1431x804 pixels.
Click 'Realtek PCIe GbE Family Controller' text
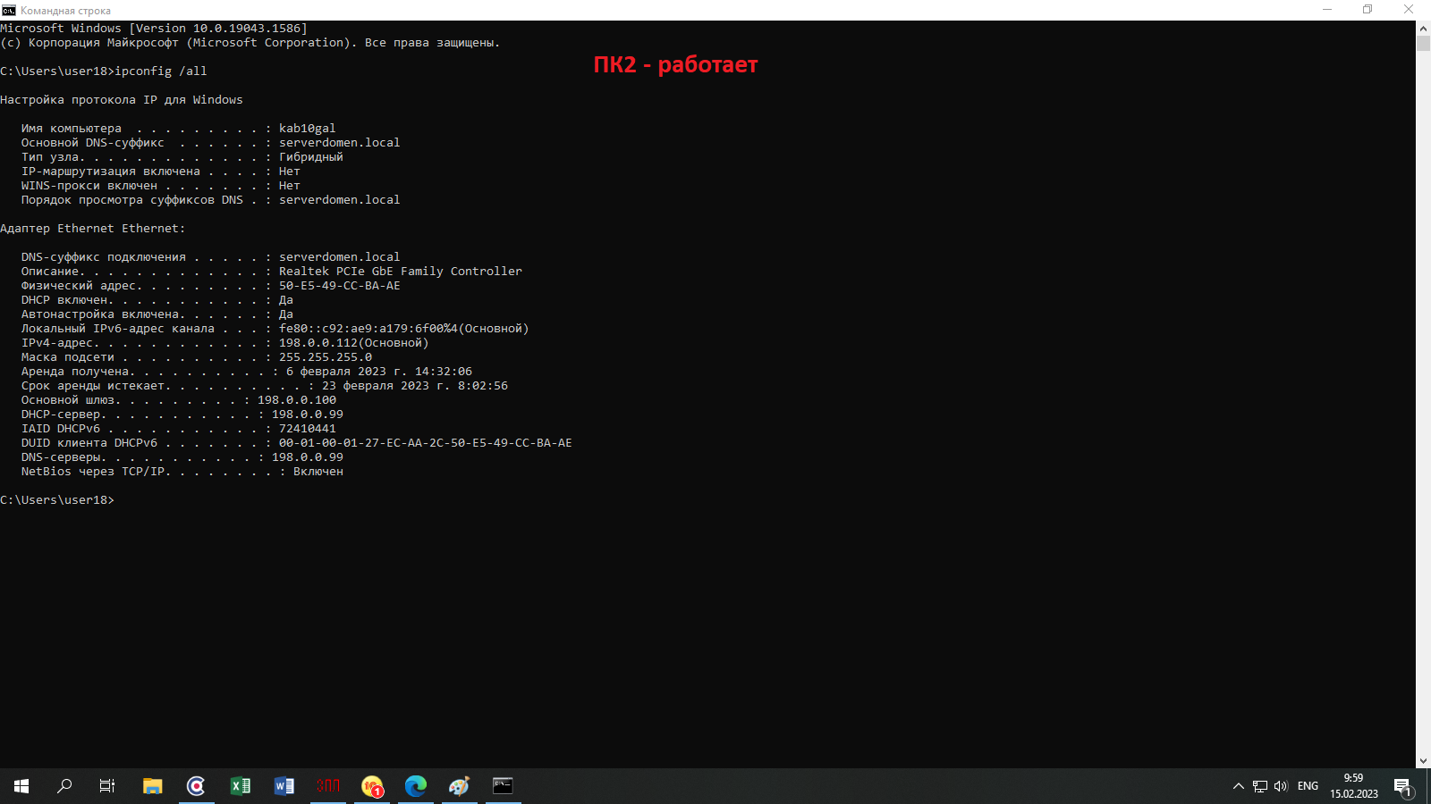[x=401, y=272]
